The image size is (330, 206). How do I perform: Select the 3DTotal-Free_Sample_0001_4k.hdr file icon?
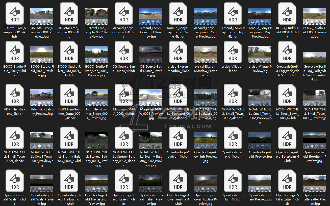[x=15, y=14]
